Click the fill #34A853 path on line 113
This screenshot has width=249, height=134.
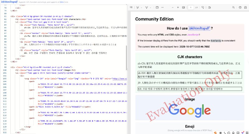[60, 107]
